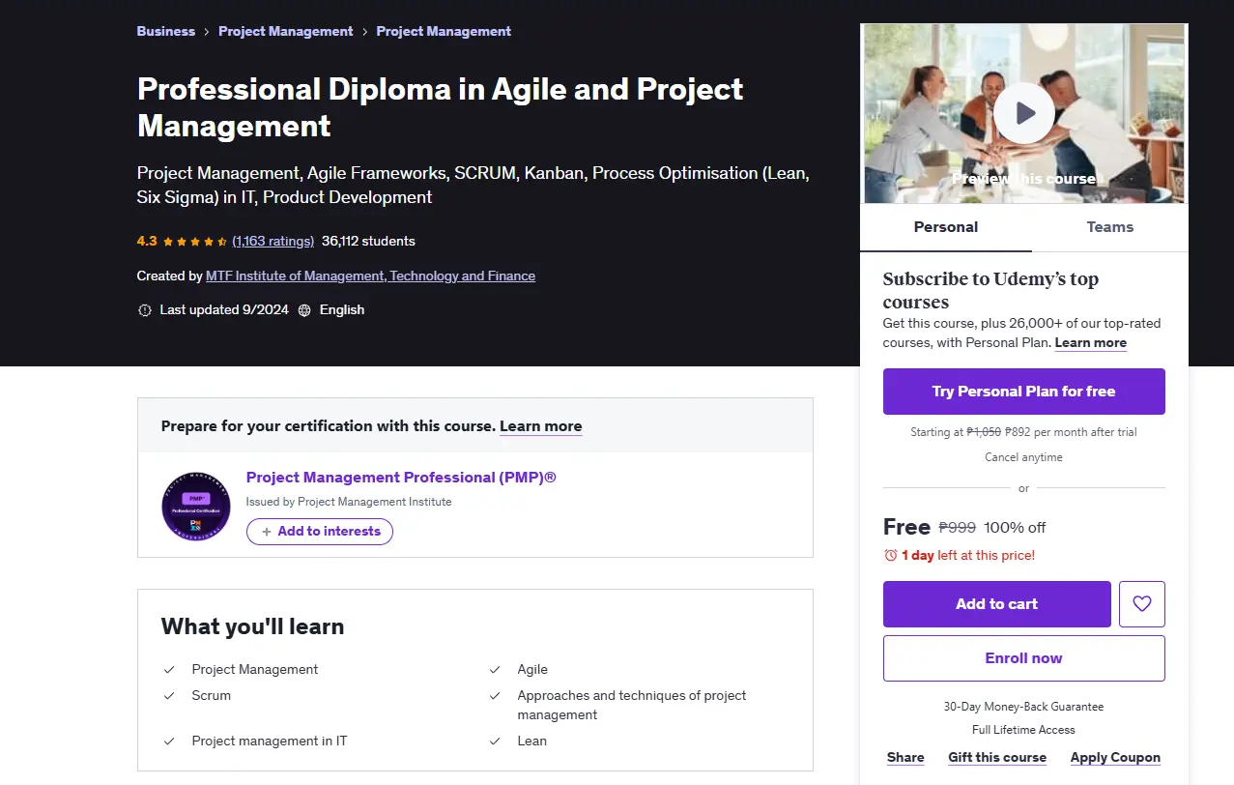Click the Free price text

coord(906,527)
